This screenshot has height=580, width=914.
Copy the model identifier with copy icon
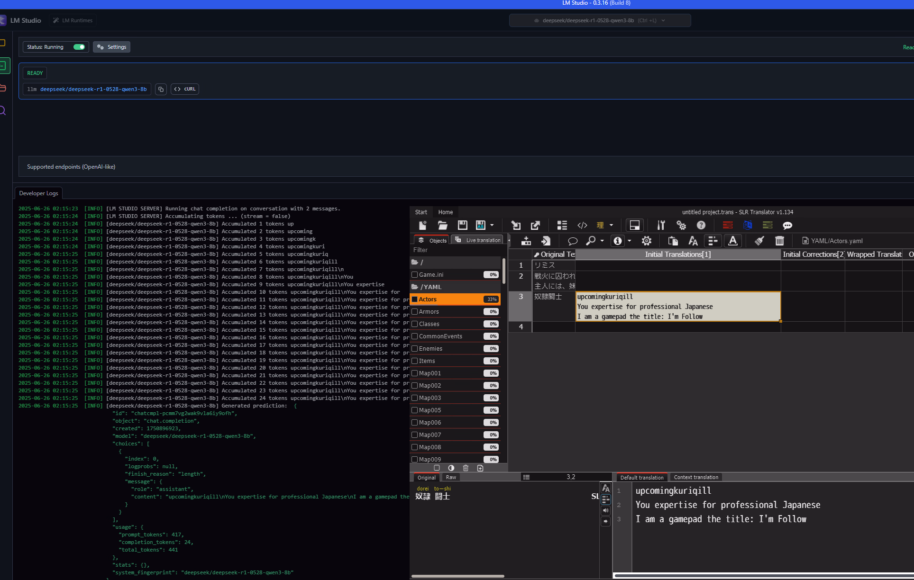point(161,89)
